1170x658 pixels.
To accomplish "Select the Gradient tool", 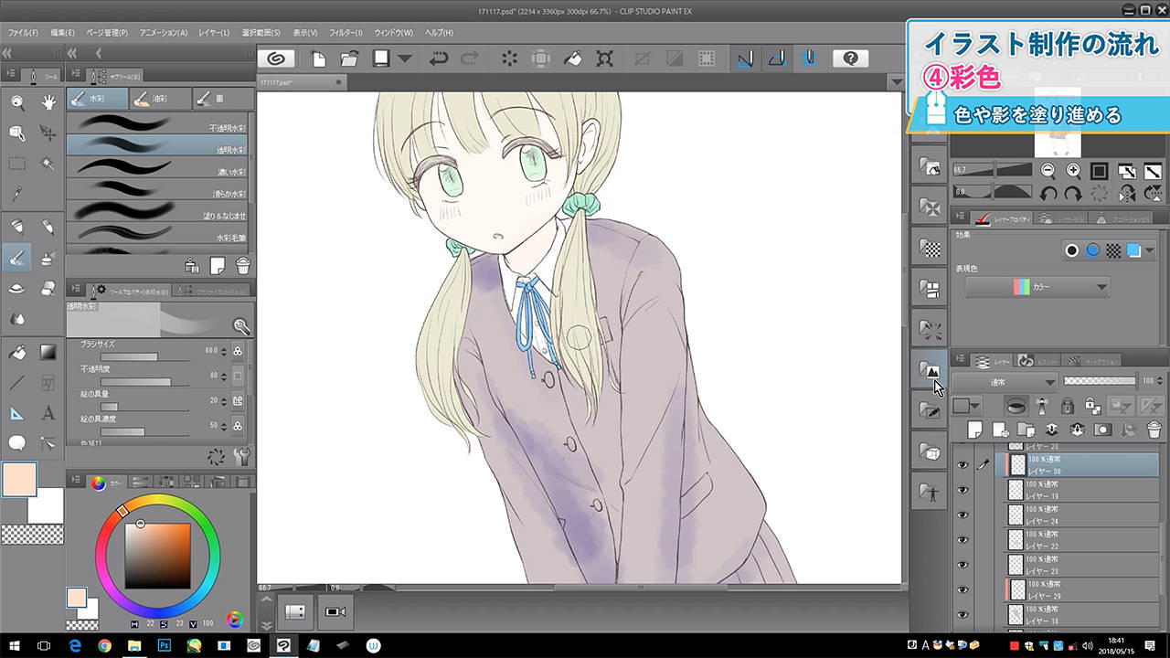I will [48, 352].
